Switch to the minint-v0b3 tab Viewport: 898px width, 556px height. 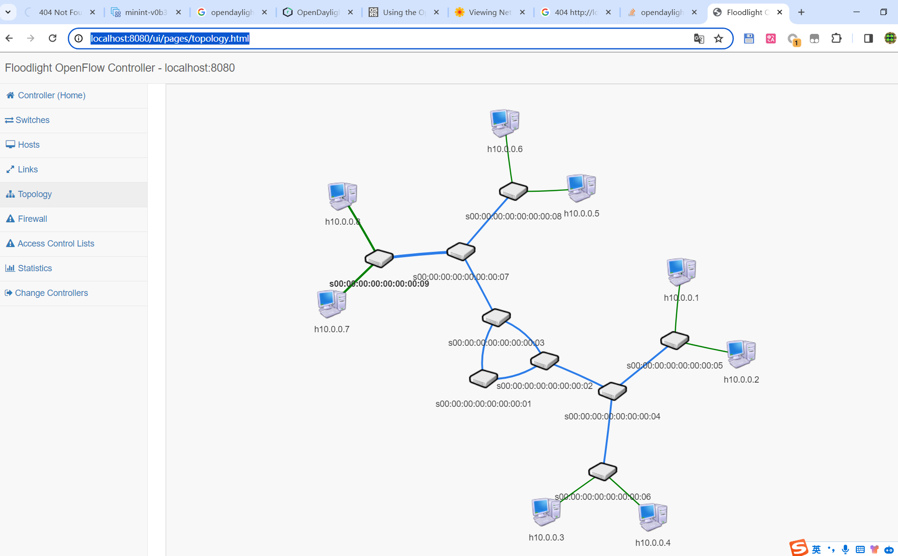(145, 12)
